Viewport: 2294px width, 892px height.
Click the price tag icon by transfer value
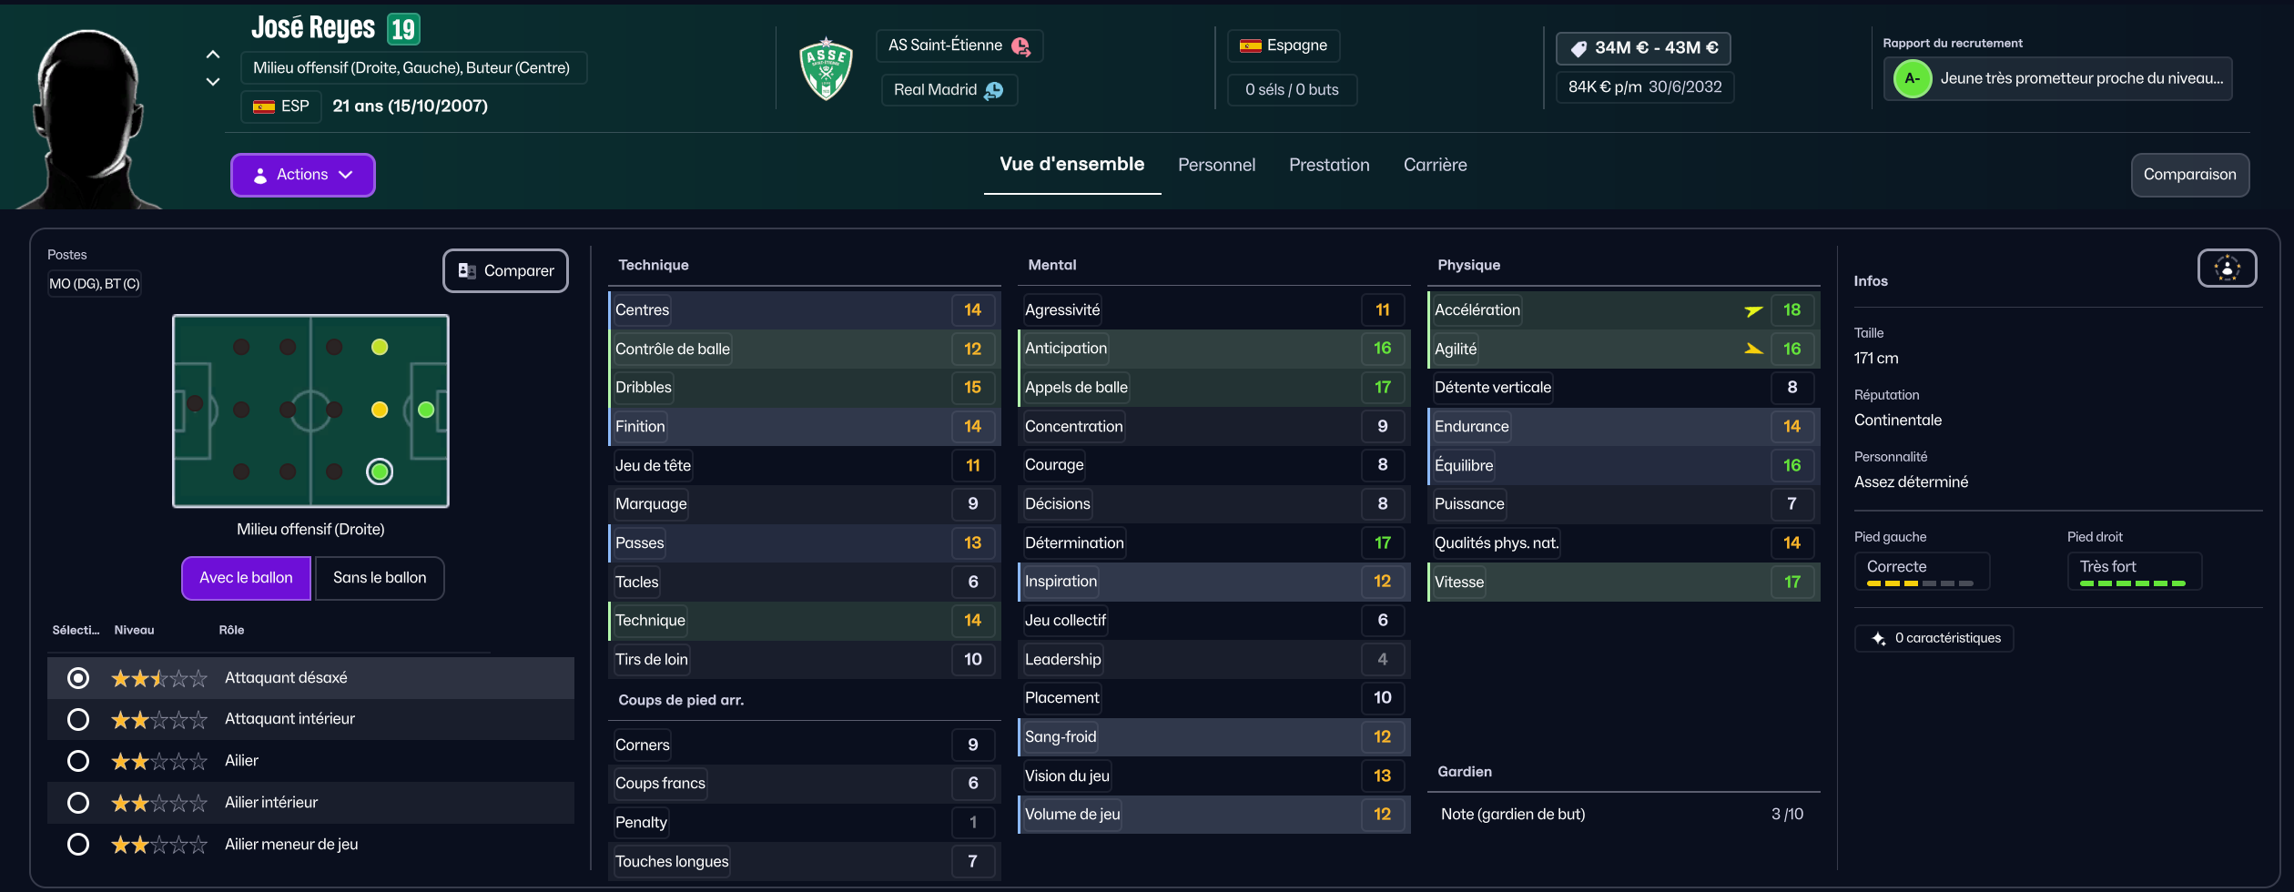click(x=1578, y=48)
